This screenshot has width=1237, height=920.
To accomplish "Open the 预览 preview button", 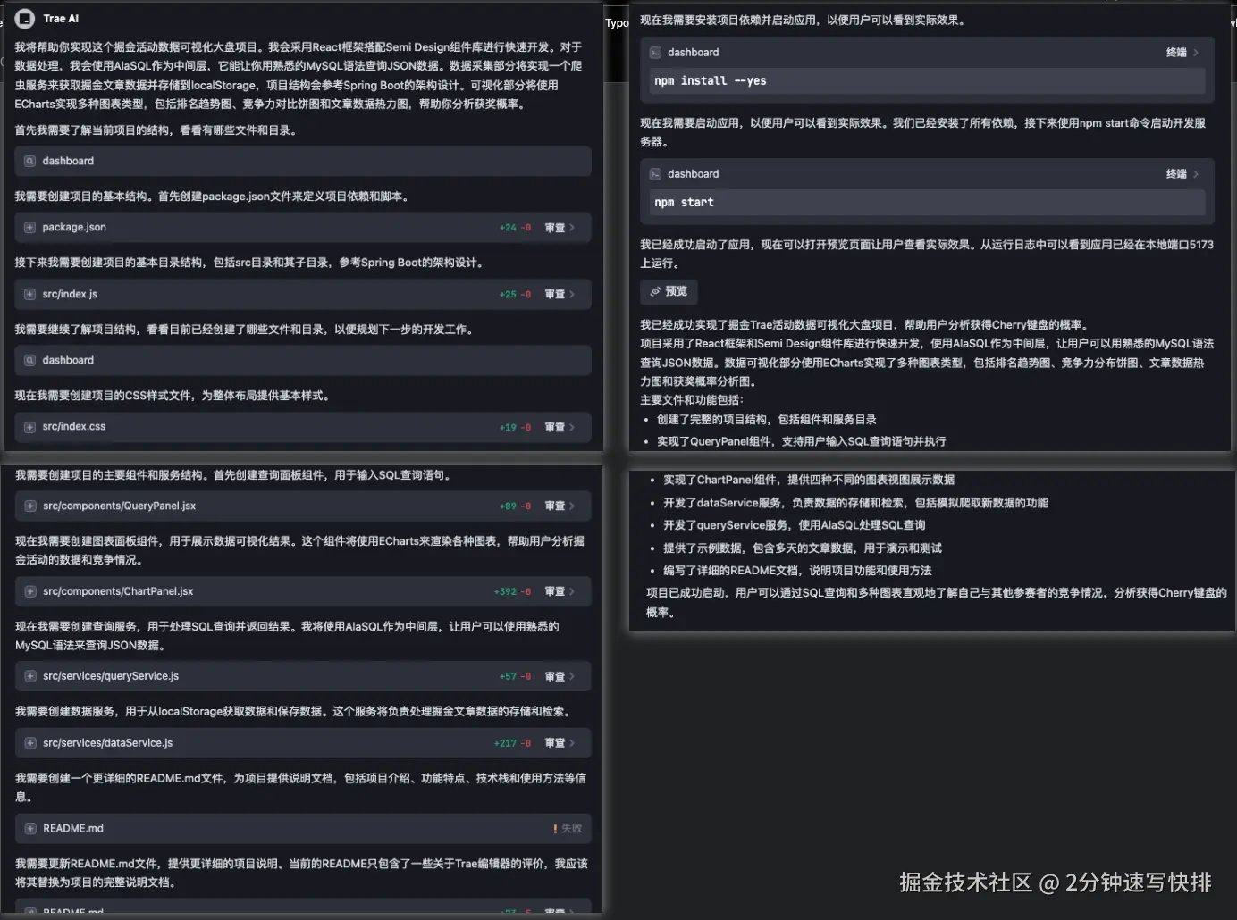I will click(x=668, y=291).
